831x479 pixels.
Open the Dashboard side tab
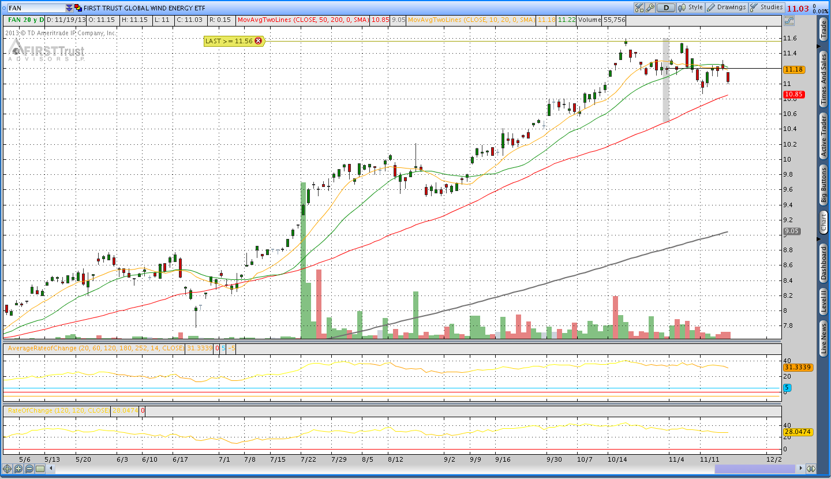[823, 264]
